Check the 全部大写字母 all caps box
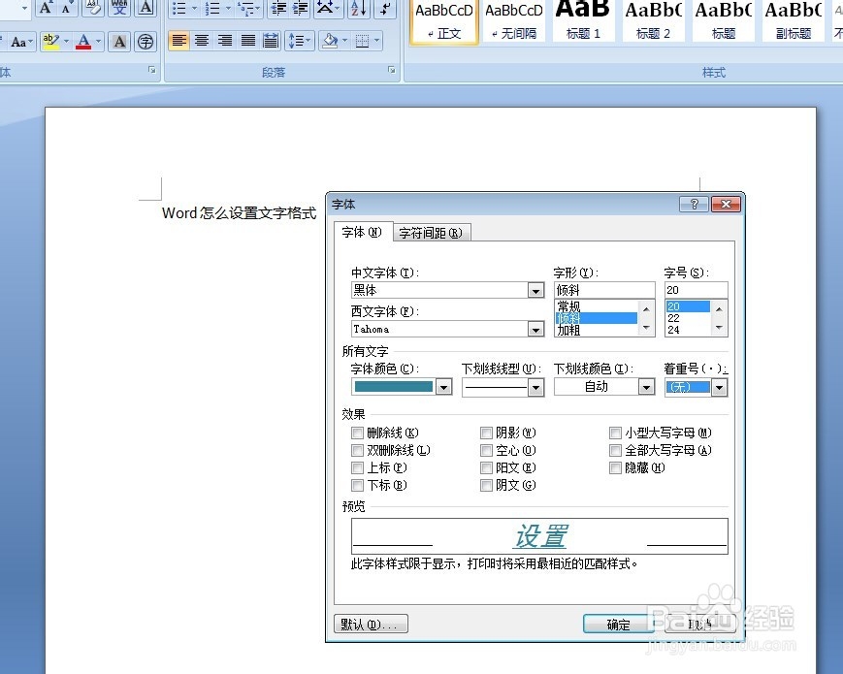 point(615,450)
